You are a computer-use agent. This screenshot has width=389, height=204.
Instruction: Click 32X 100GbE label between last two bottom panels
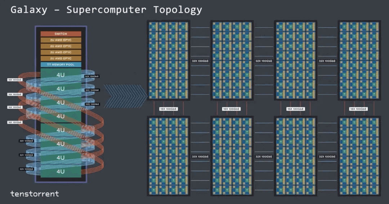tap(327, 157)
